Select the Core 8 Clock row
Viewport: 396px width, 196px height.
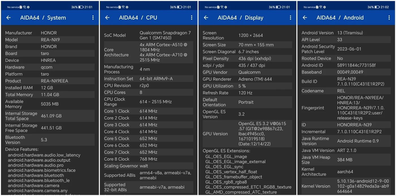pyautogui.click(x=148, y=159)
